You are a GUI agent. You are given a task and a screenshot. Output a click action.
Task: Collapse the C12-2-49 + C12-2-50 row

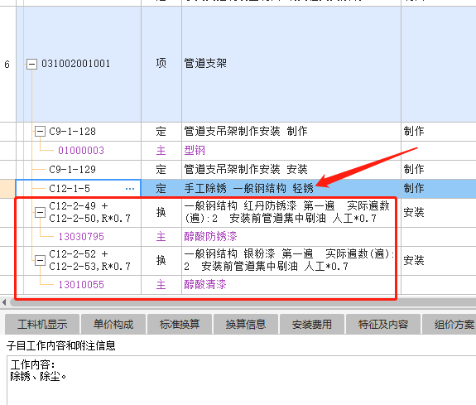pos(40,212)
